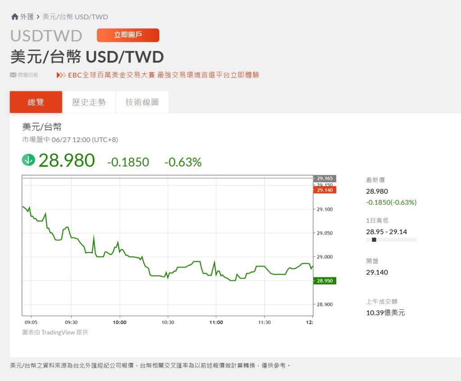461x381 pixels.
Task: Click the green down-arrow icon next to 28.980
Action: point(28,160)
